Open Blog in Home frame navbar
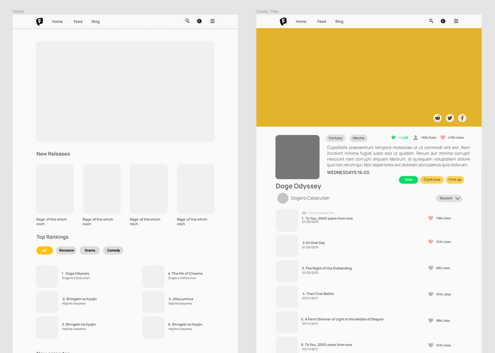The height and width of the screenshot is (353, 495). (96, 21)
